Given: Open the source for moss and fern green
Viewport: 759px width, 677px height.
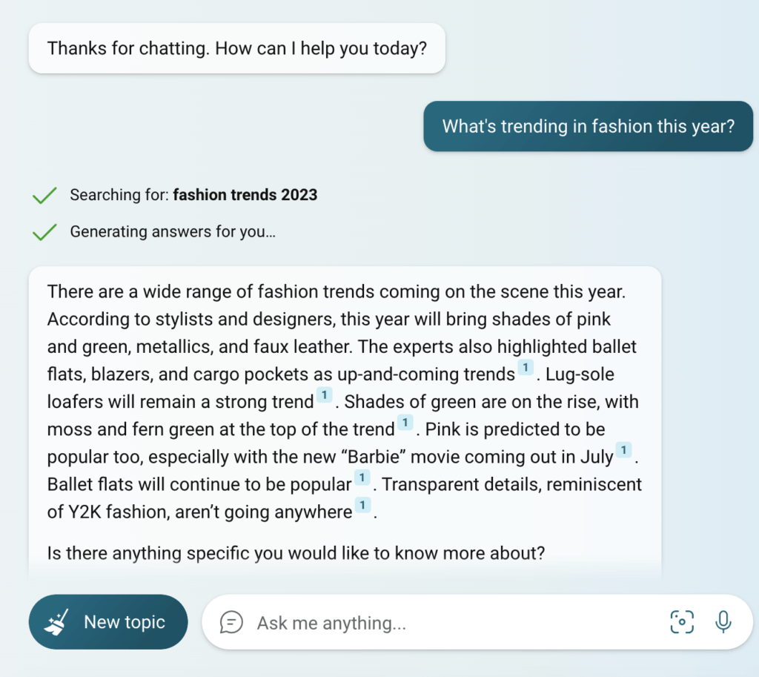Looking at the screenshot, I should point(405,422).
